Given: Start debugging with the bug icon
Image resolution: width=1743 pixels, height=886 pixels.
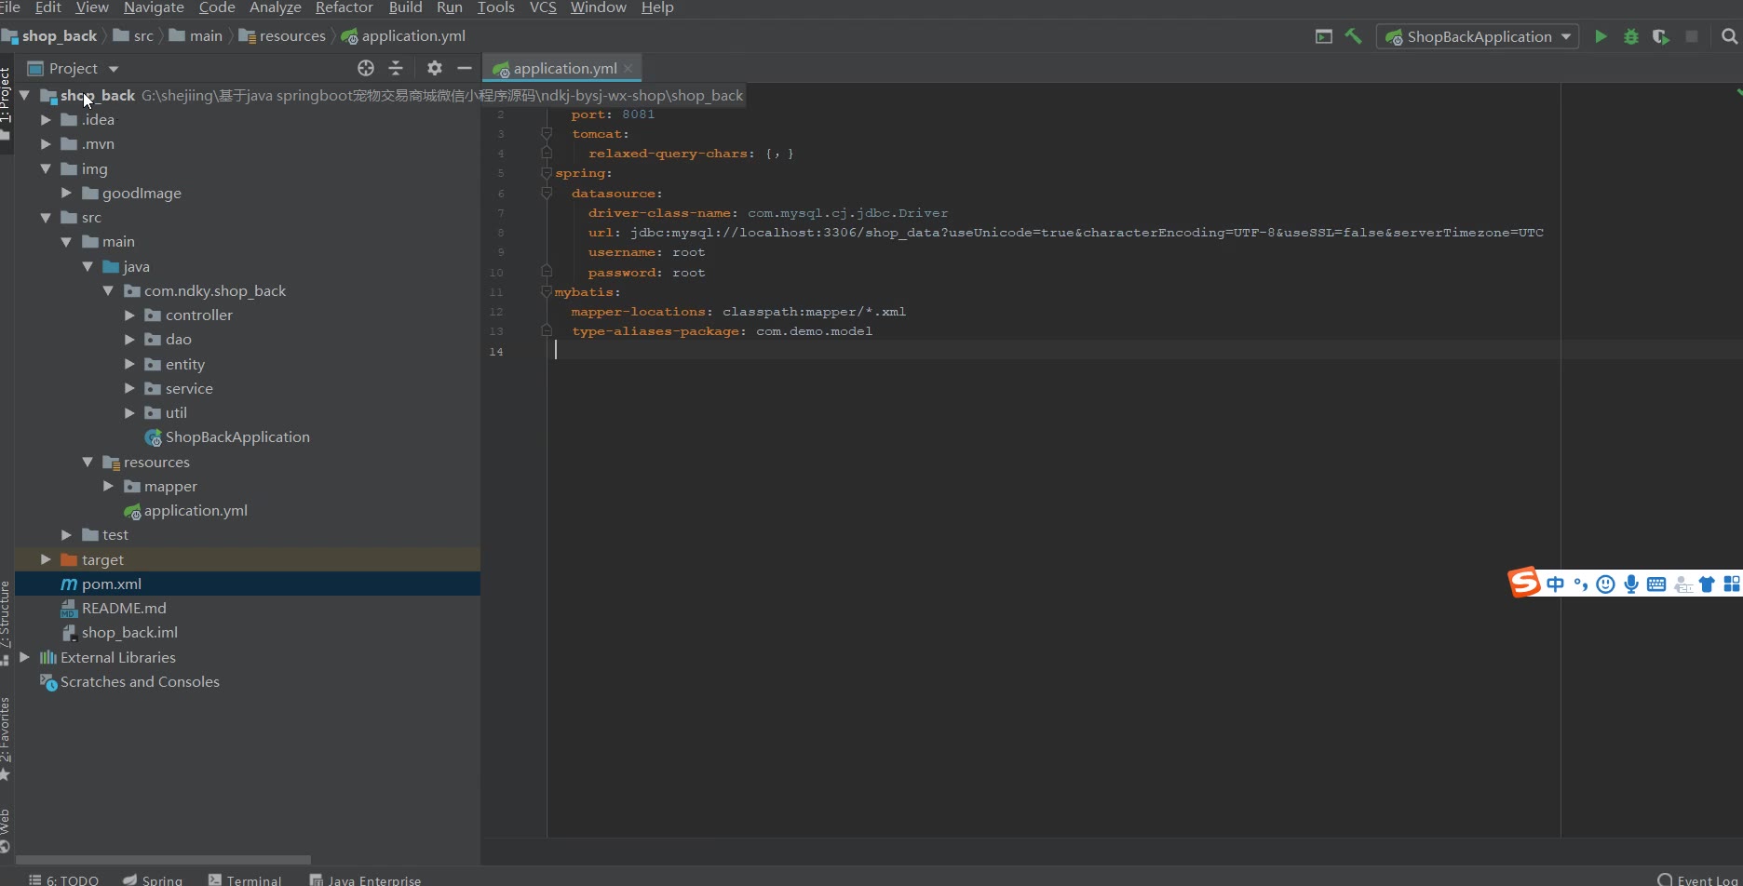Looking at the screenshot, I should (1630, 36).
